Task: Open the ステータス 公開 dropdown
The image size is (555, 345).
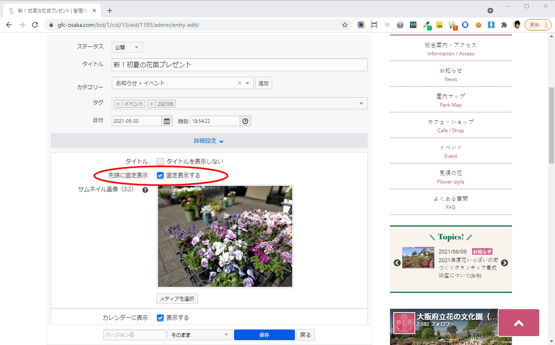Action: click(127, 47)
